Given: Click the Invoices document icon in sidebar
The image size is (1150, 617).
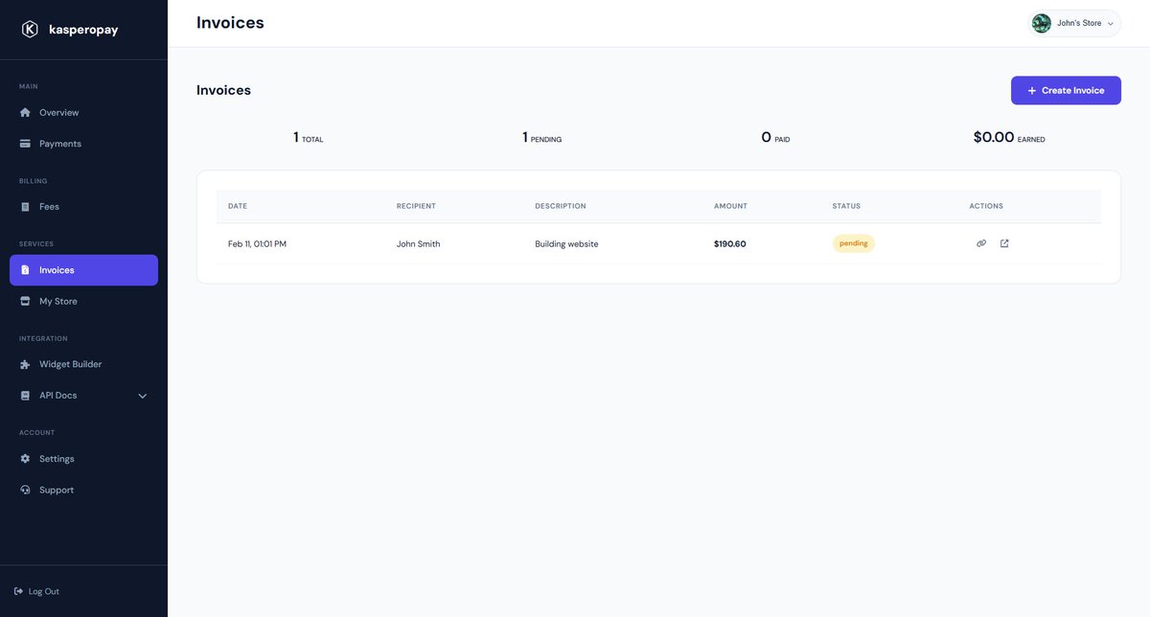Looking at the screenshot, I should tap(26, 270).
